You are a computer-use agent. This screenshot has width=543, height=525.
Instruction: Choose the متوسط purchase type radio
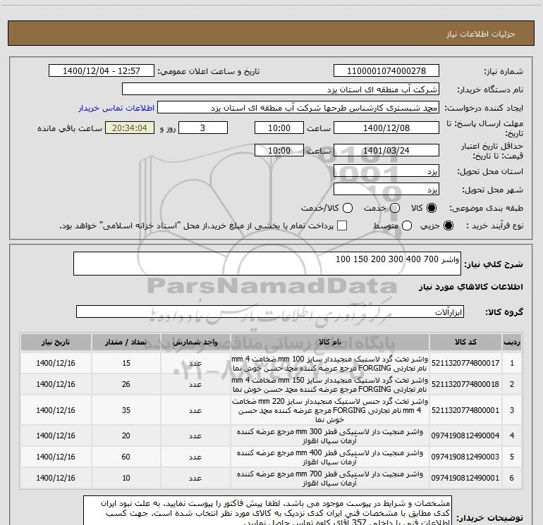[x=407, y=226]
